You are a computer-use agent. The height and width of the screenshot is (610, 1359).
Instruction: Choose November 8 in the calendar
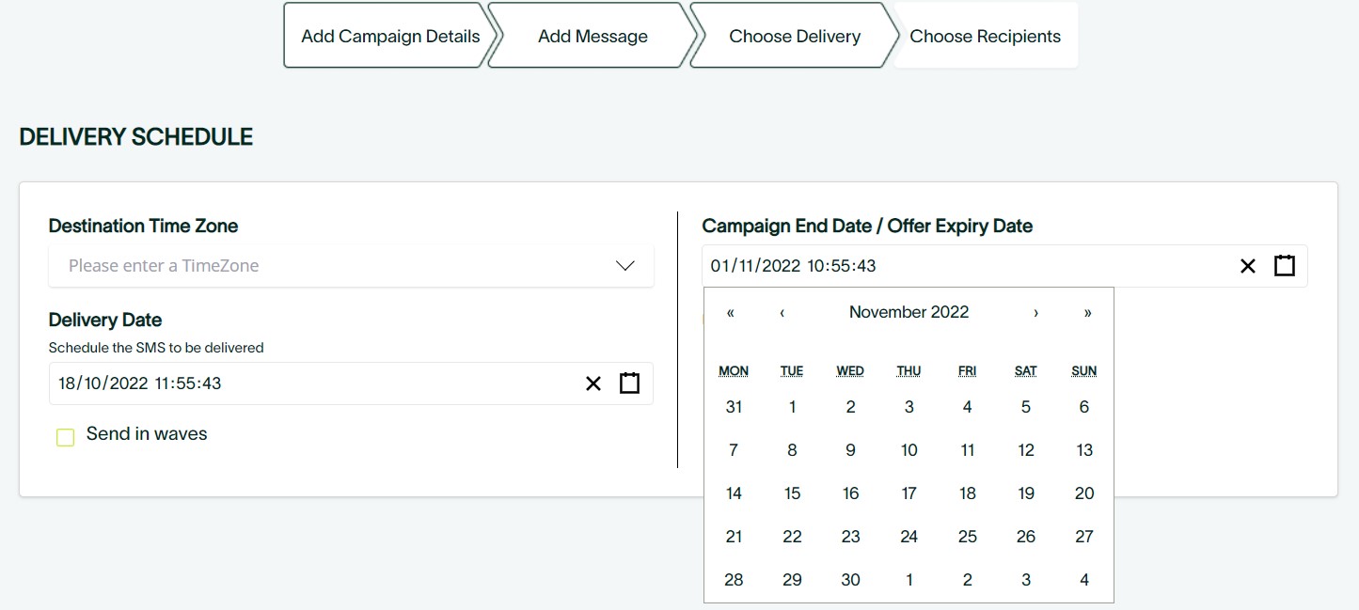click(793, 450)
